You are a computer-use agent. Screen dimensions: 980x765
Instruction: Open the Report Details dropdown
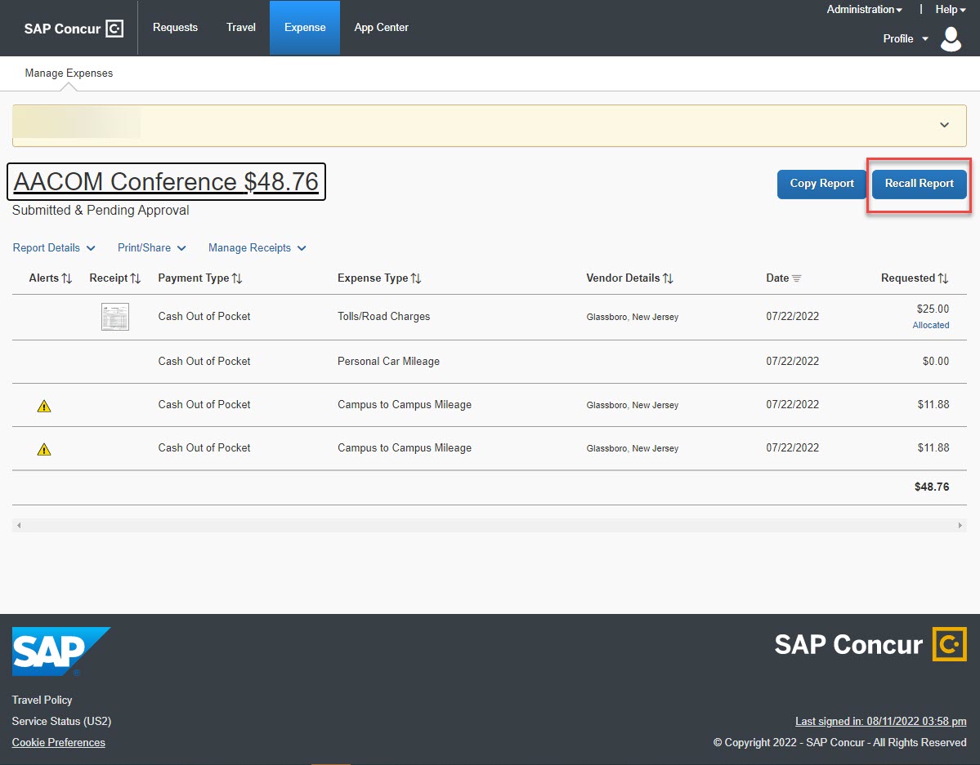click(54, 248)
